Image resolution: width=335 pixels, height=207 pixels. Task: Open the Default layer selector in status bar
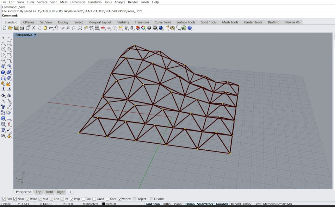click(111, 204)
